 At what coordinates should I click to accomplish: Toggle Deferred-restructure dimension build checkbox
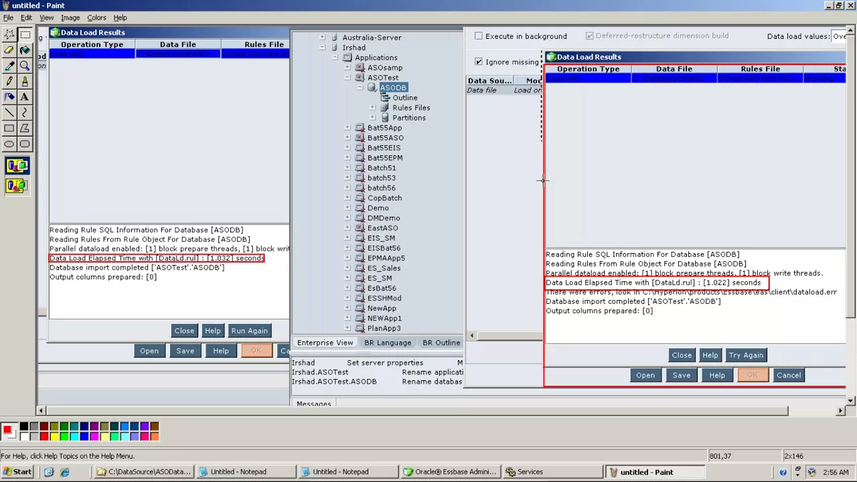pos(589,36)
